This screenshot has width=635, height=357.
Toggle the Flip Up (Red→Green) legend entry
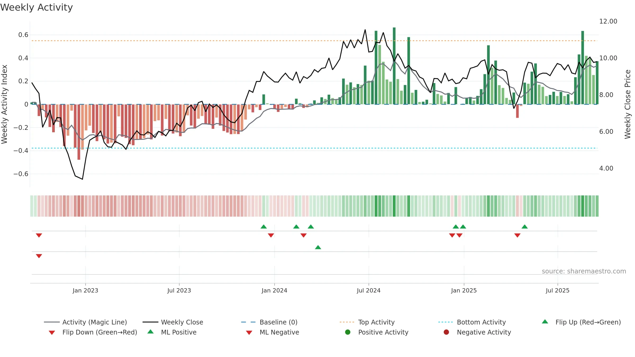click(581, 322)
